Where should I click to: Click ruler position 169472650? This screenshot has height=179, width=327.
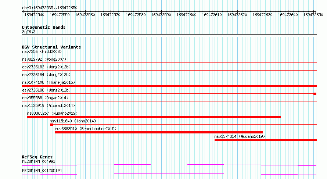tap(313, 15)
